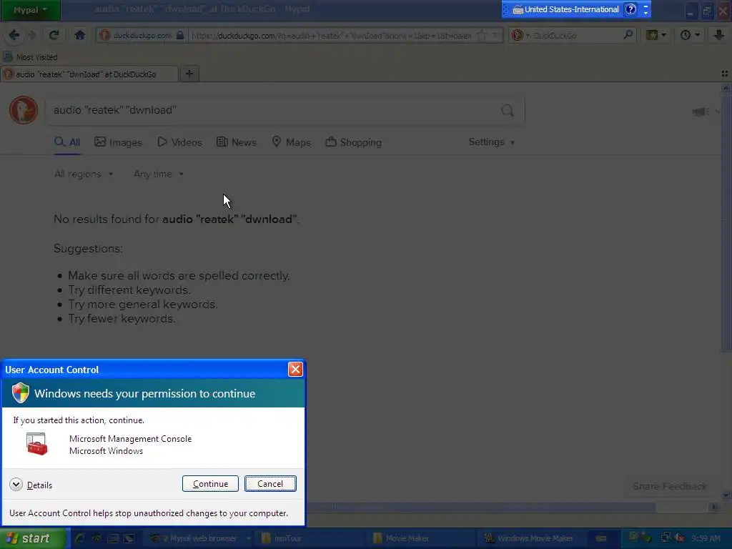This screenshot has width=732, height=549.
Task: Switch to Images results
Action: coord(118,142)
